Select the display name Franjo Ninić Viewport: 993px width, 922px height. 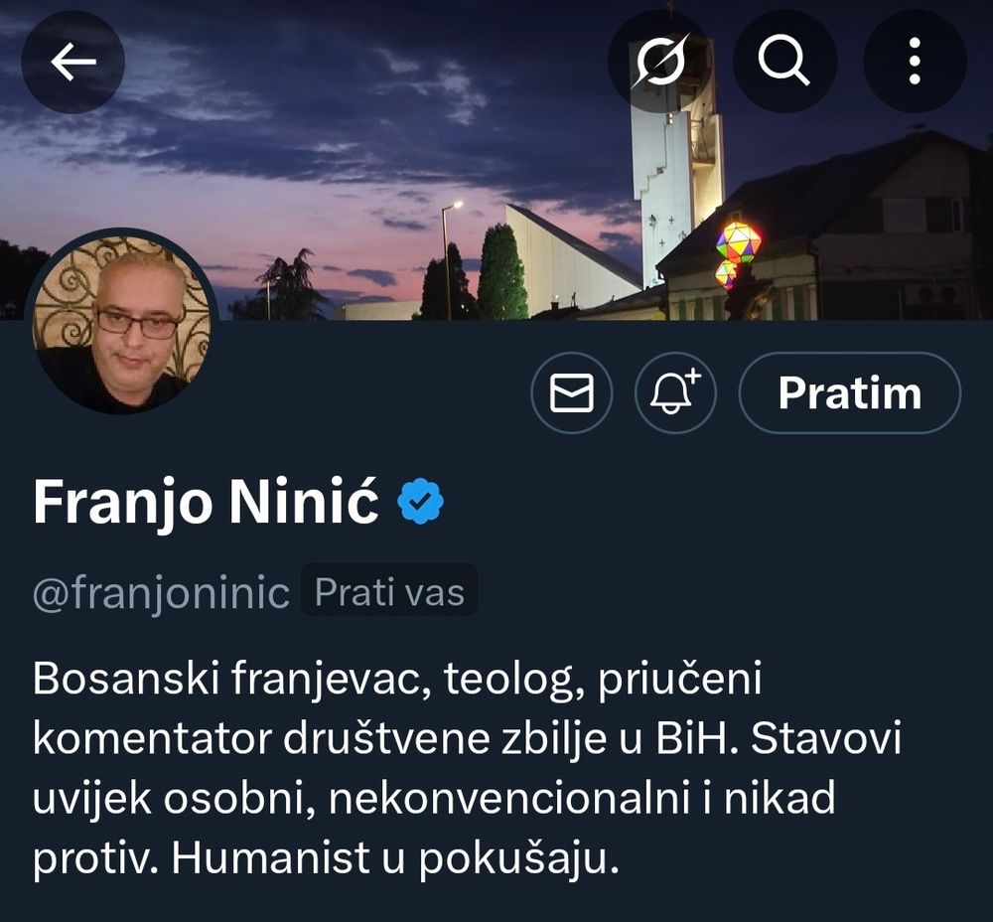(x=206, y=502)
